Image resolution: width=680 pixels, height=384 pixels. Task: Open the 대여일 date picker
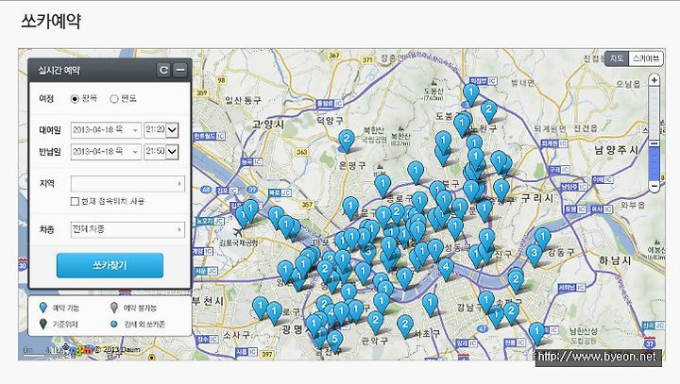pyautogui.click(x=106, y=129)
